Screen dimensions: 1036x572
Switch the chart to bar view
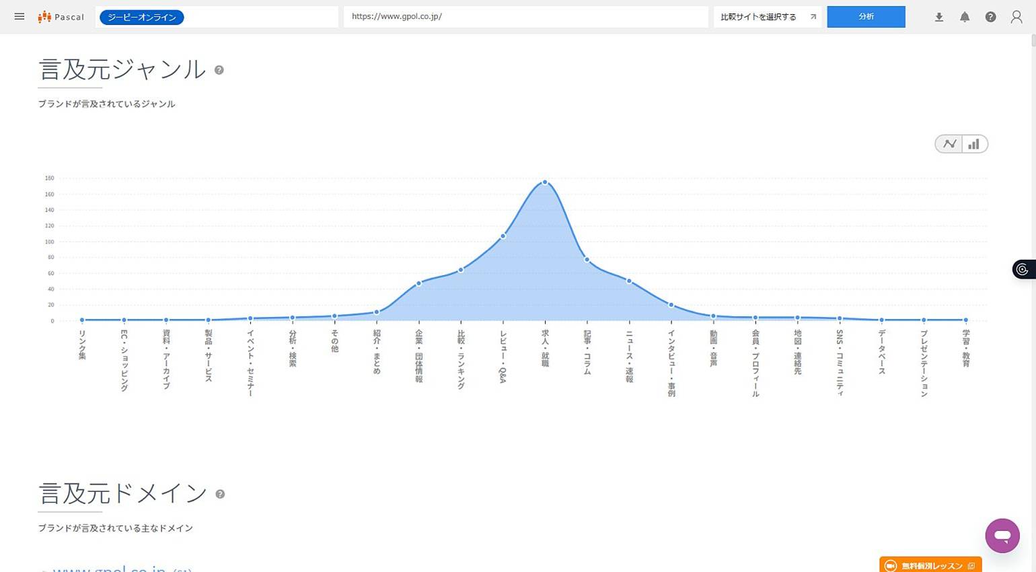click(x=973, y=143)
